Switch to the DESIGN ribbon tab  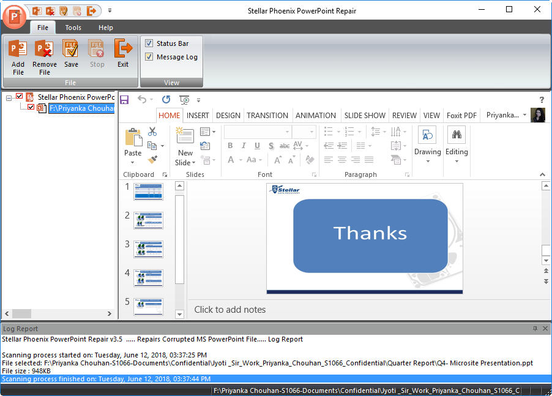(228, 116)
